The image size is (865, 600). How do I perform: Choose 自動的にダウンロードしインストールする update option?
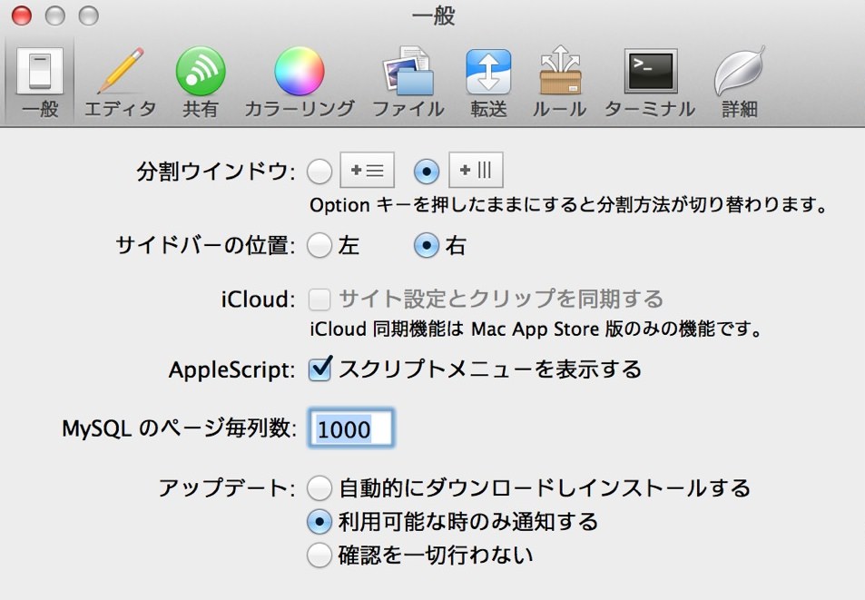click(319, 488)
